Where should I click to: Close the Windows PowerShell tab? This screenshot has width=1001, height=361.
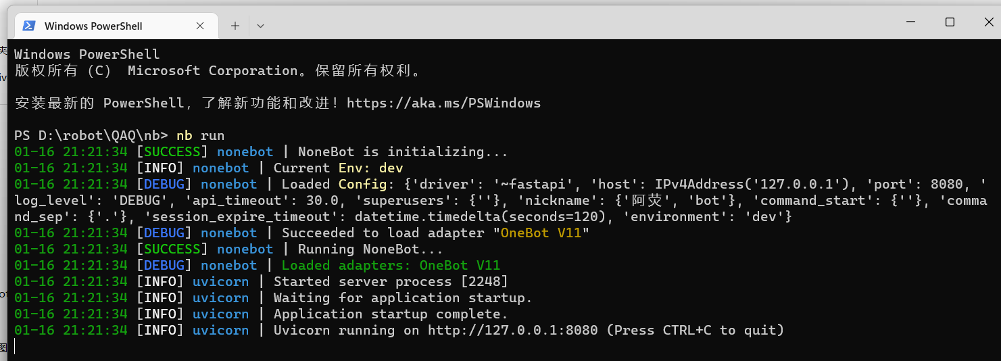(x=200, y=26)
